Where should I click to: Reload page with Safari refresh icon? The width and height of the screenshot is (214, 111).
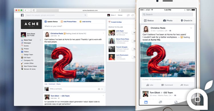coord(120,10)
